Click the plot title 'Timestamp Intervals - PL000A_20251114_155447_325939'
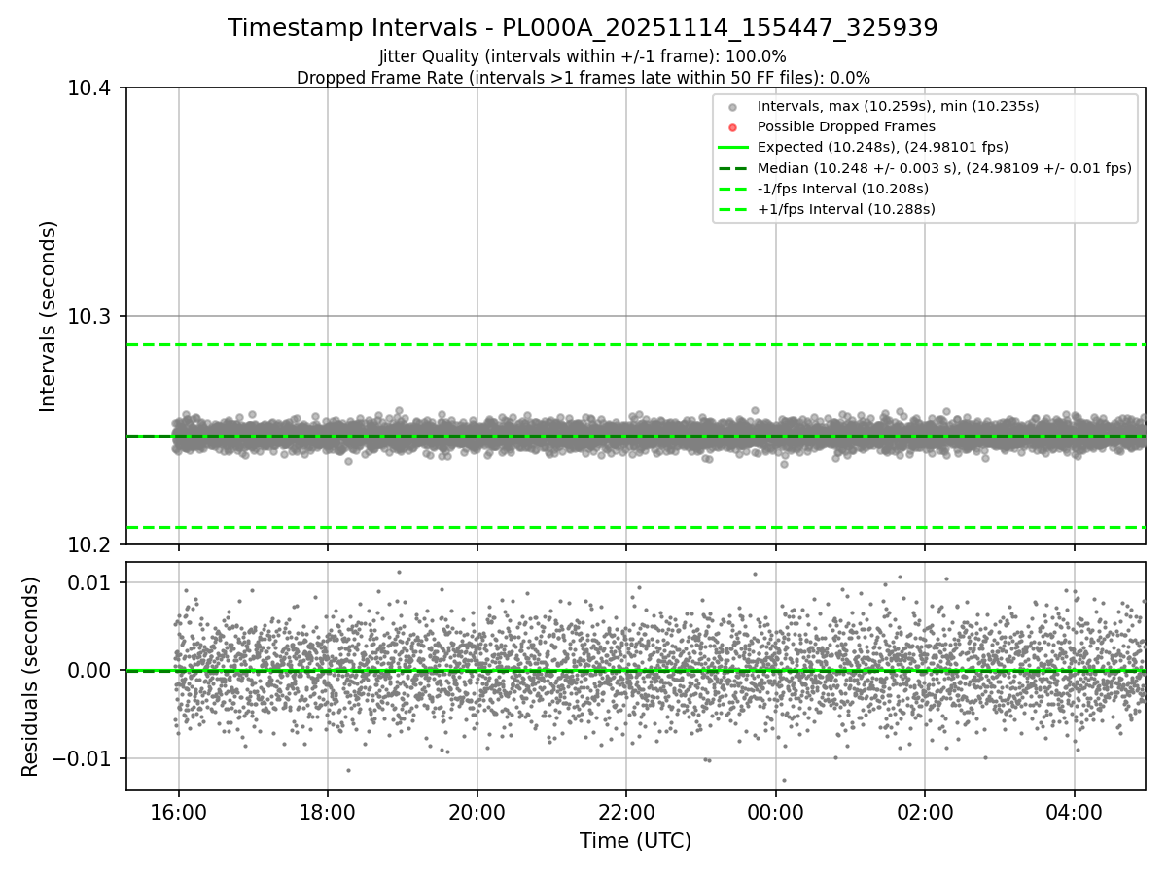Screen dimensions: 1167x875 coord(583,29)
